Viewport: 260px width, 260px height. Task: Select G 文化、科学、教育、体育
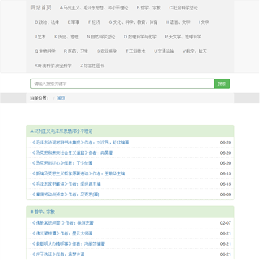(133, 22)
